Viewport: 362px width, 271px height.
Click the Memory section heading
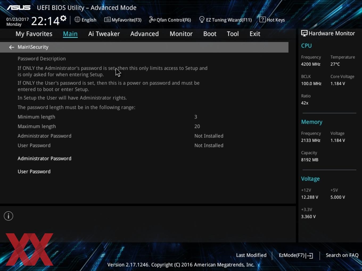[x=312, y=122]
